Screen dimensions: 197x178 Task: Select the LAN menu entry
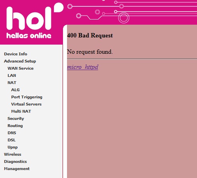[x=12, y=76]
